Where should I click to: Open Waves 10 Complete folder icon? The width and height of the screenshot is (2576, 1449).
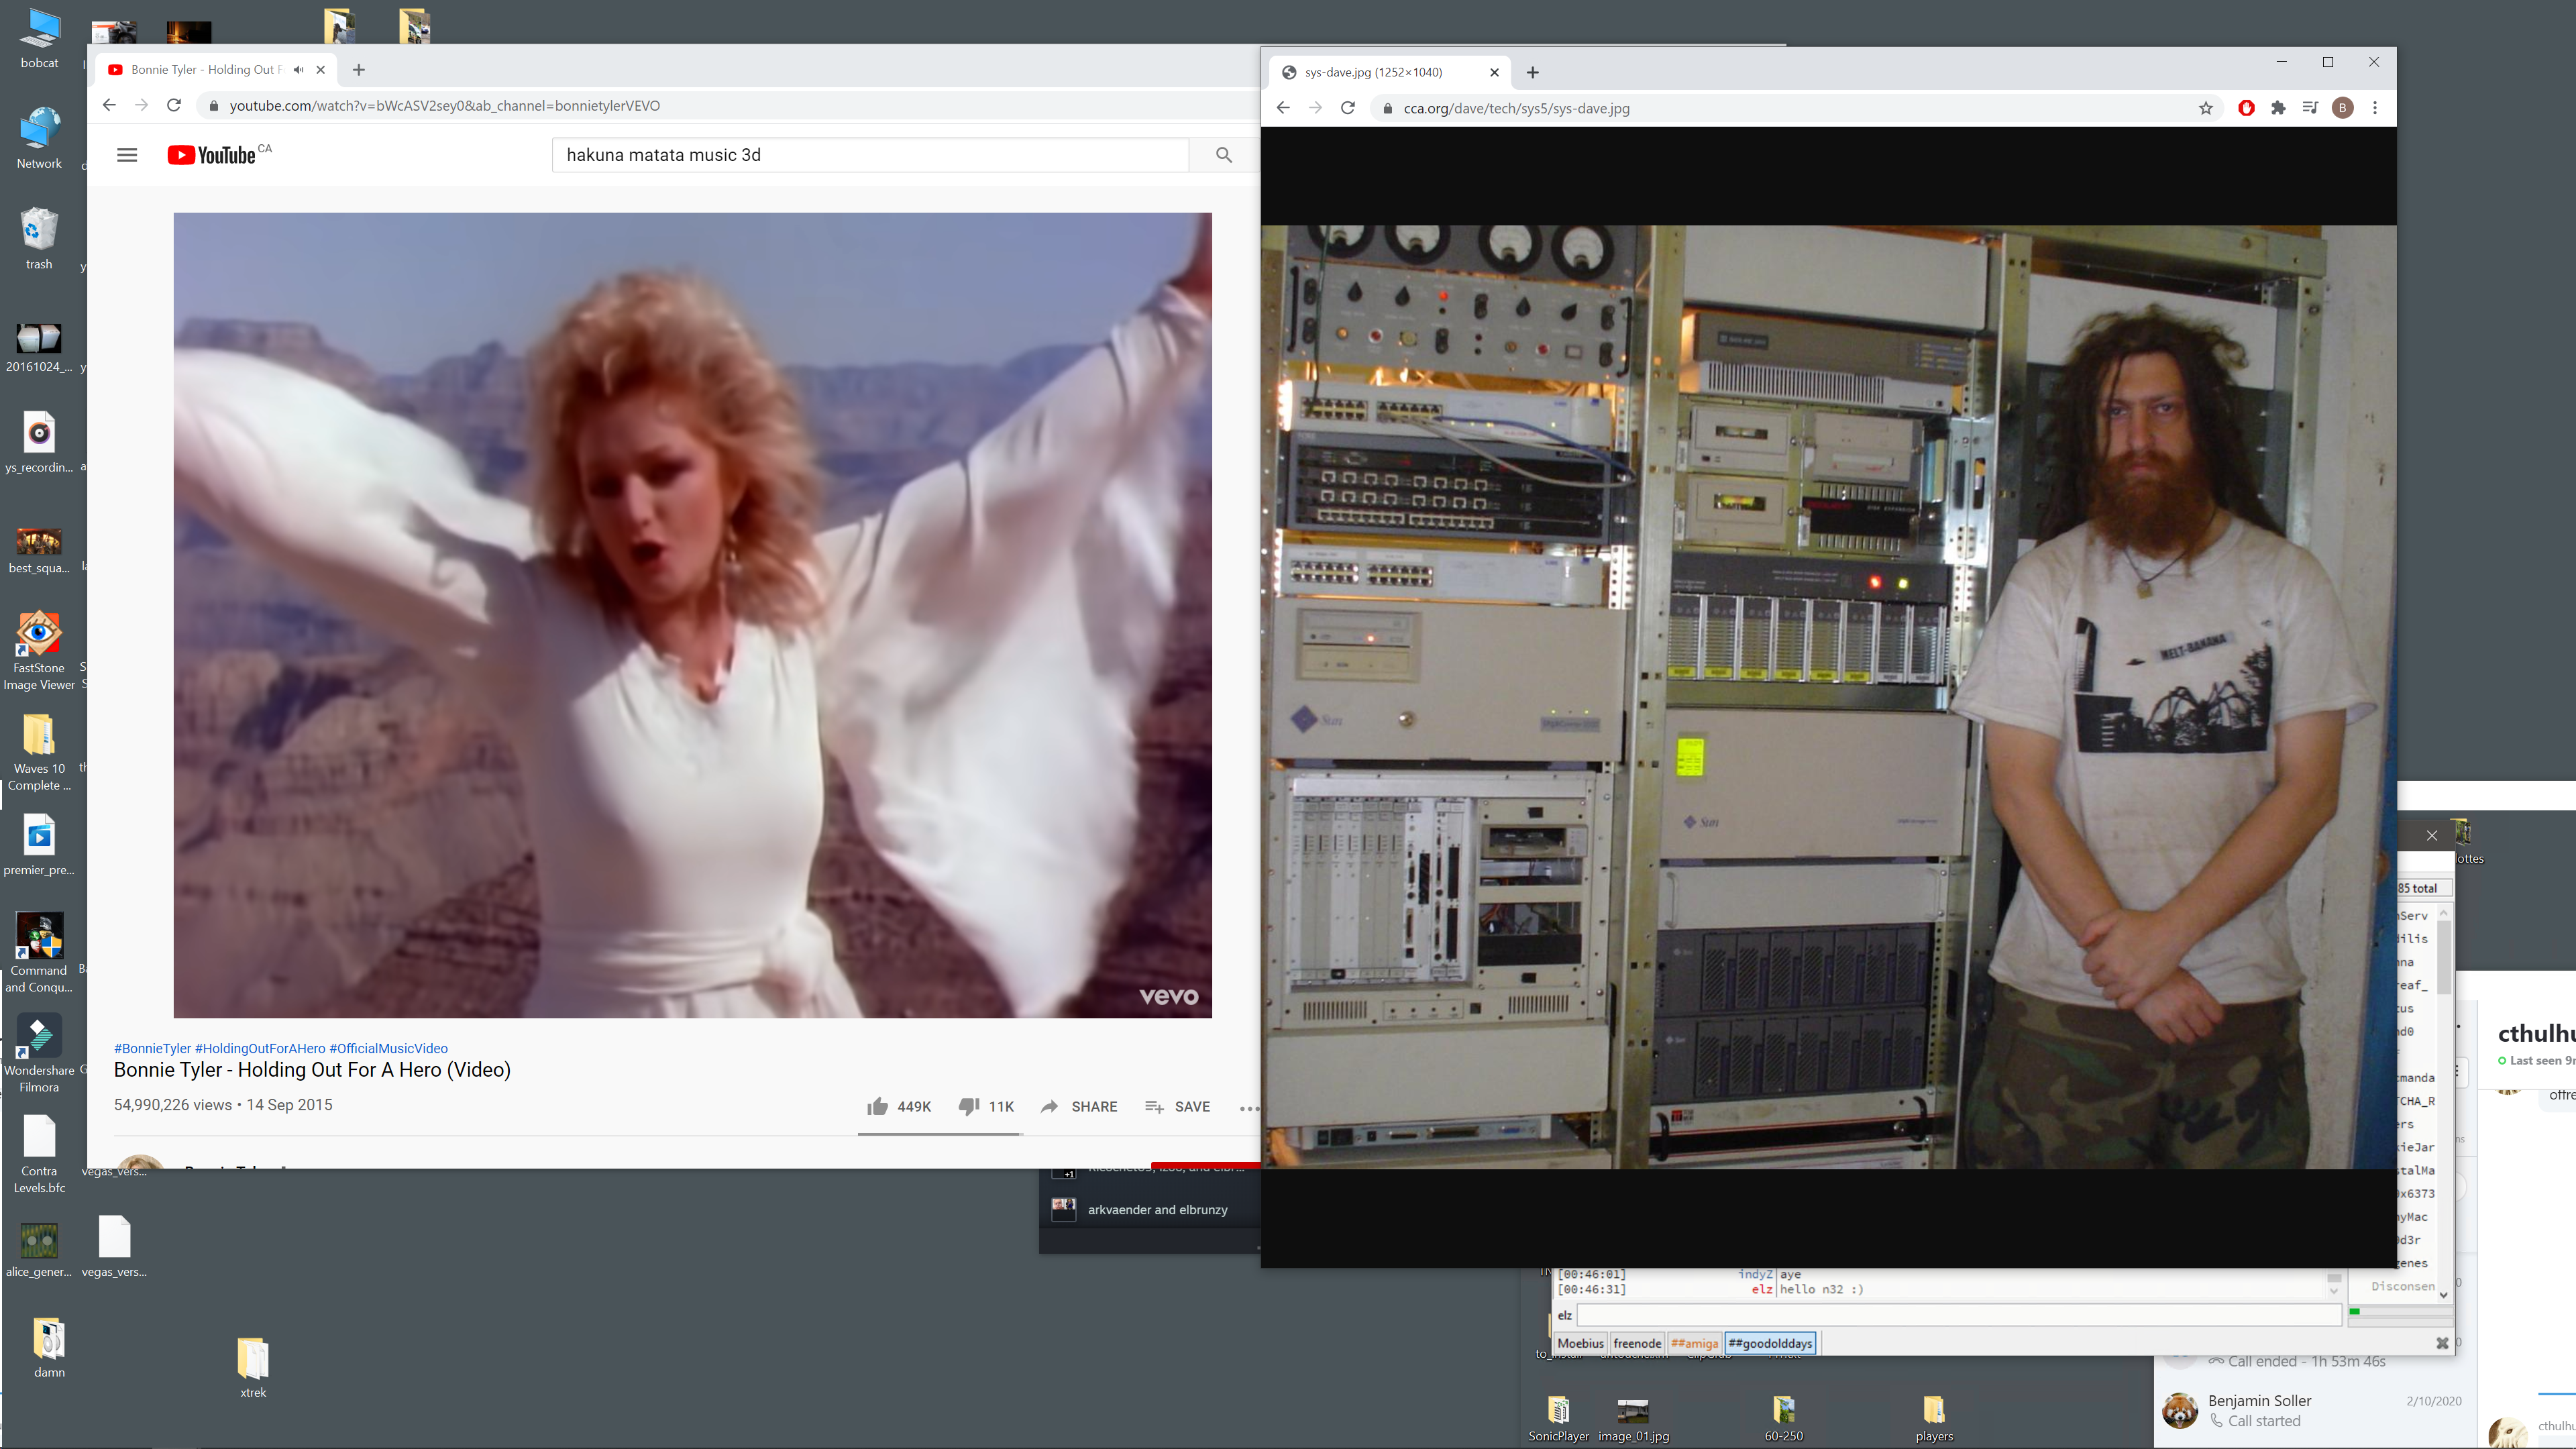pos(39,752)
